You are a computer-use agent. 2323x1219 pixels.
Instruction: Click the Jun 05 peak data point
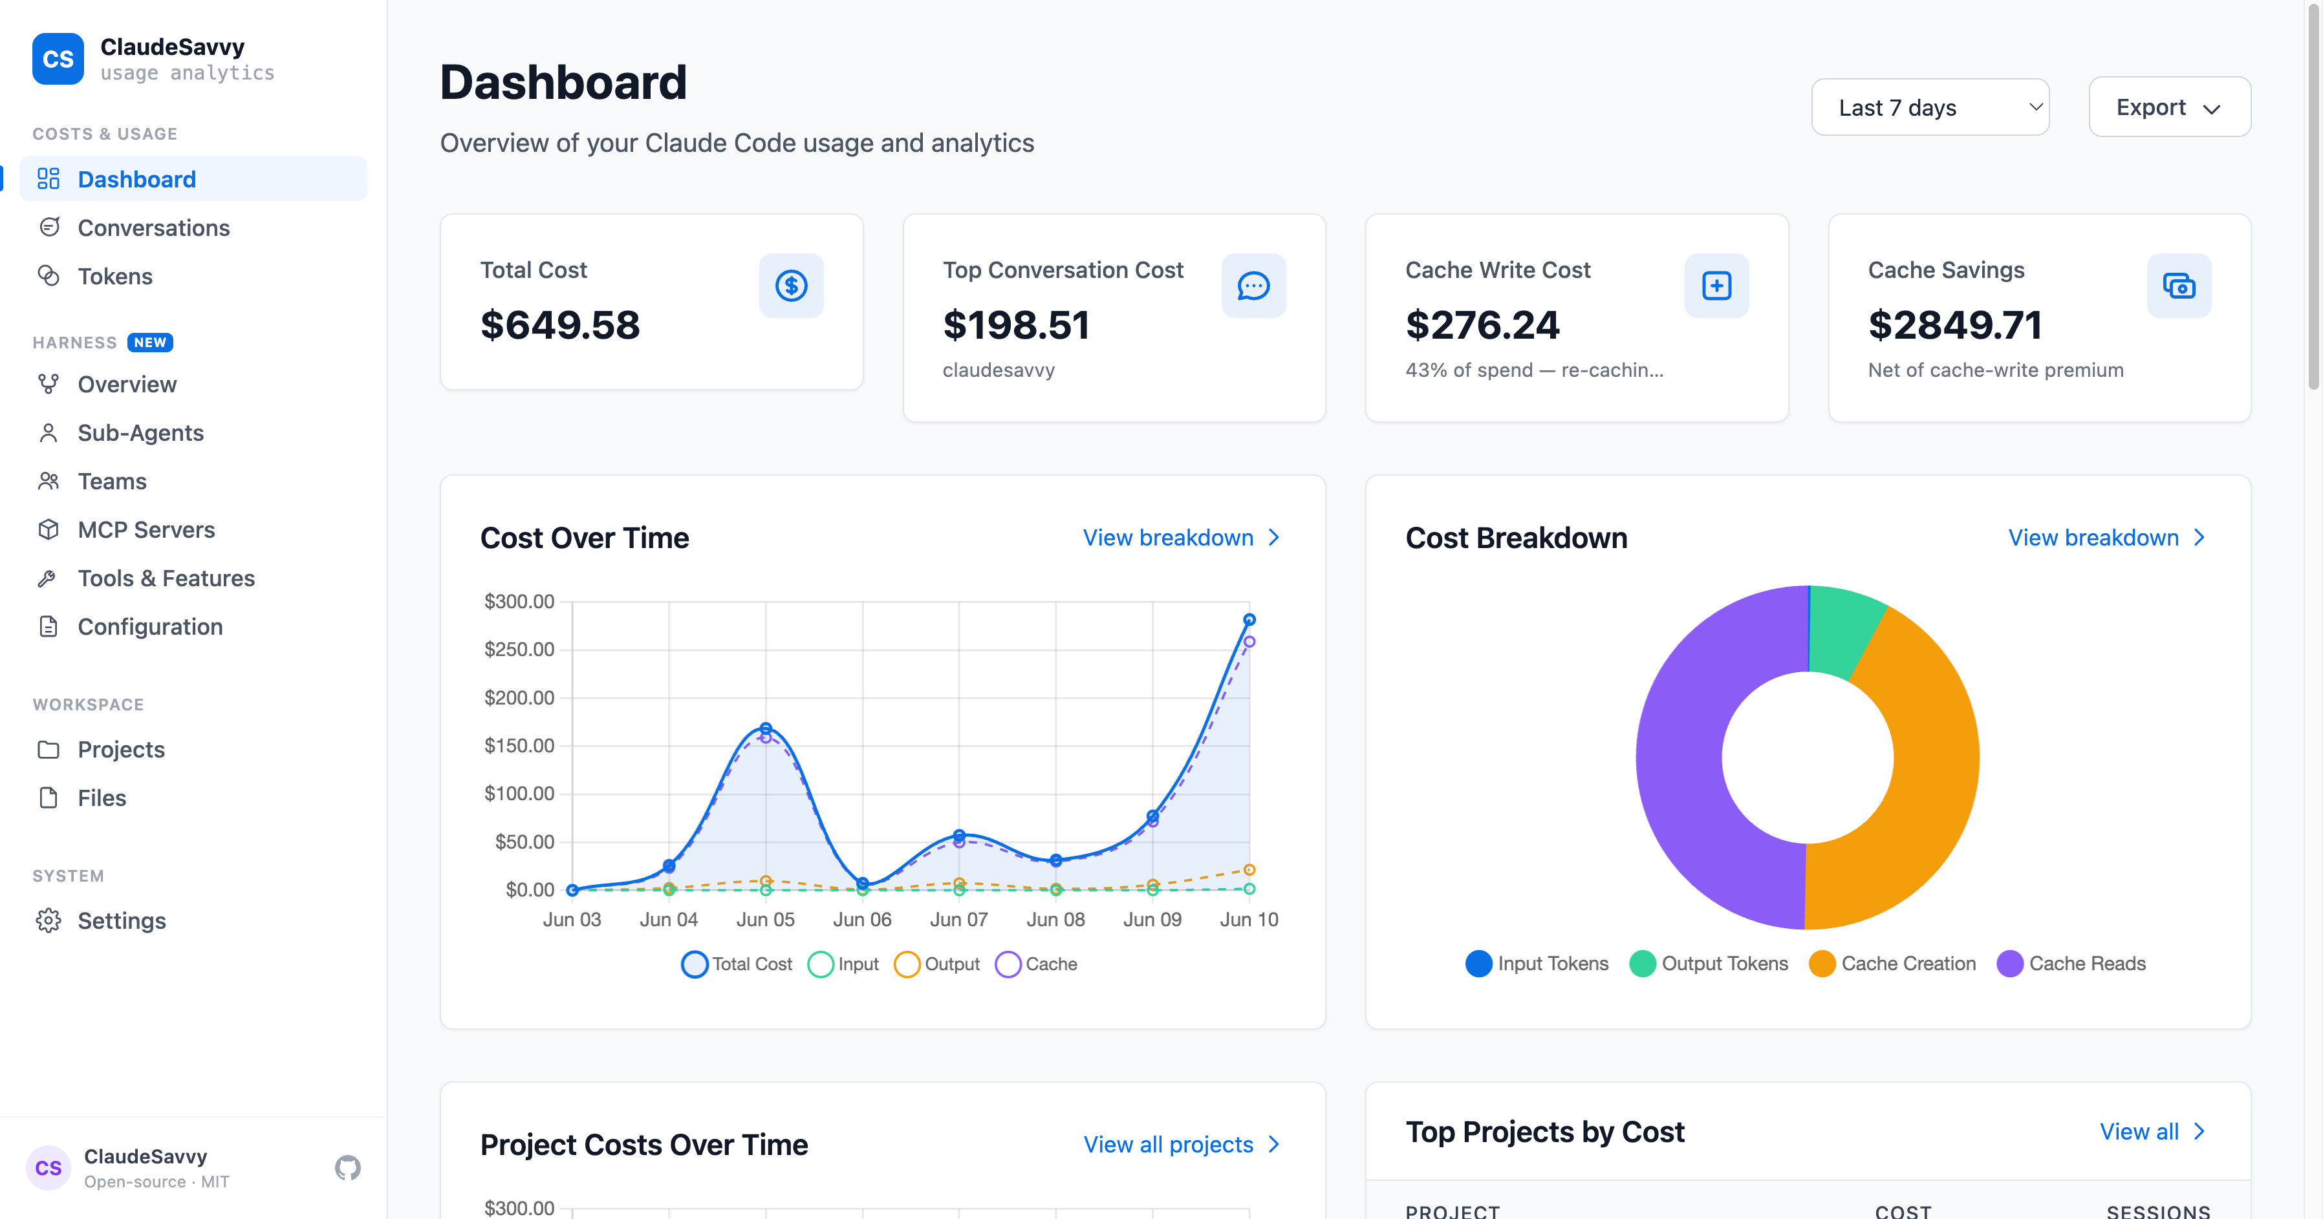(x=766, y=728)
